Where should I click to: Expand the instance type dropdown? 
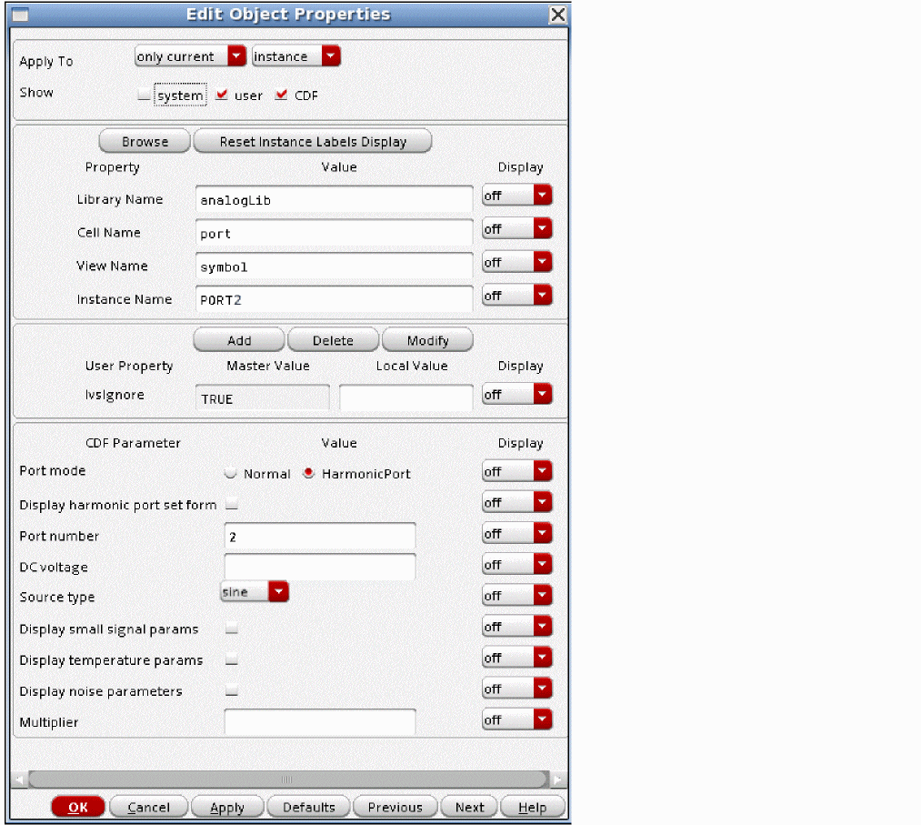(x=295, y=56)
